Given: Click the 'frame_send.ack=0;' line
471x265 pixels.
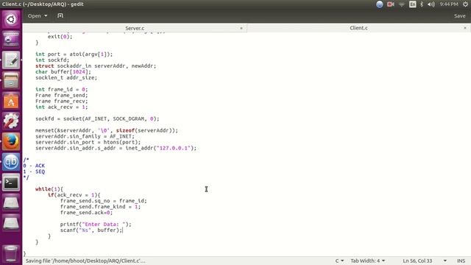Looking at the screenshot, I should coord(87,213).
